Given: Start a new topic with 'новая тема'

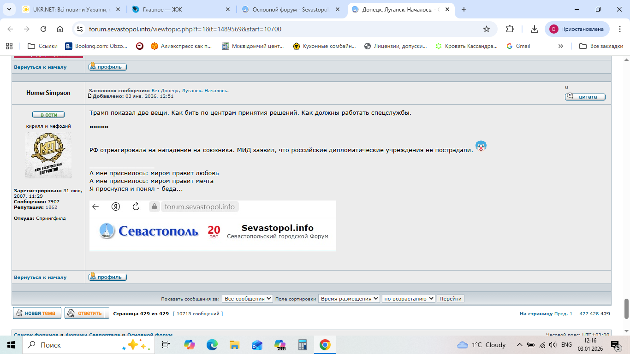Looking at the screenshot, I should (x=37, y=313).
